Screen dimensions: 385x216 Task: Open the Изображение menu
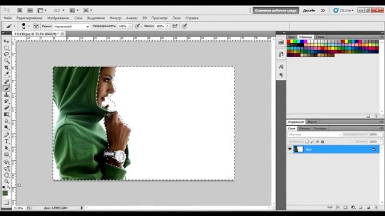(58, 18)
